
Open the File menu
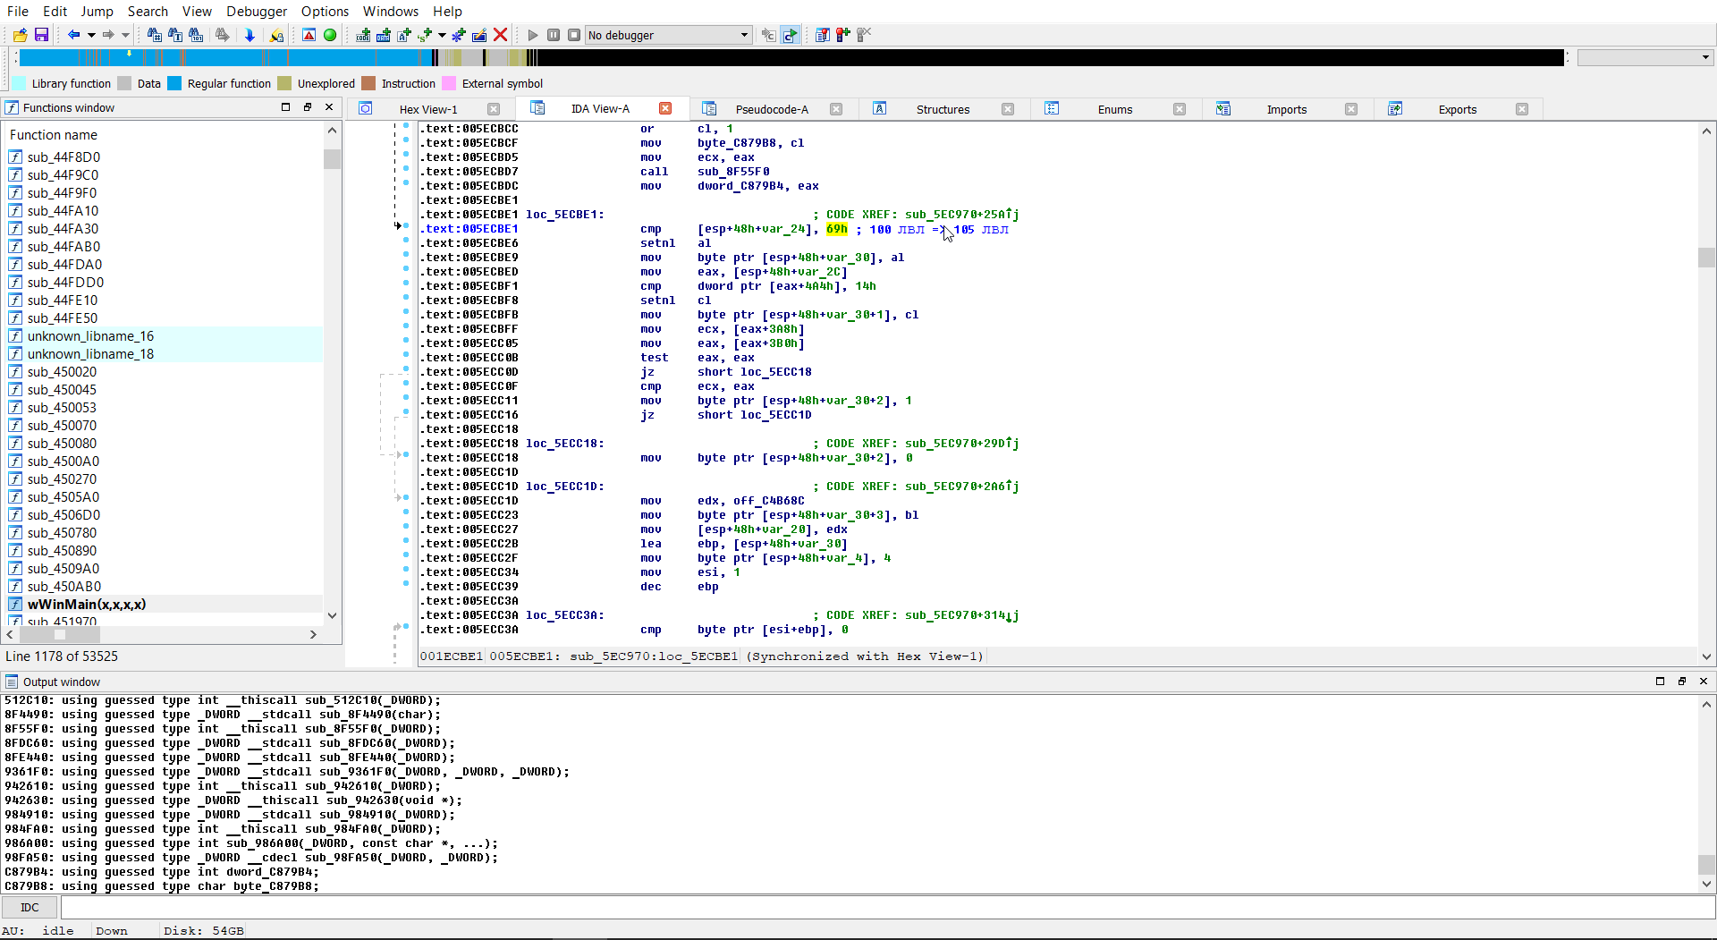(x=18, y=11)
